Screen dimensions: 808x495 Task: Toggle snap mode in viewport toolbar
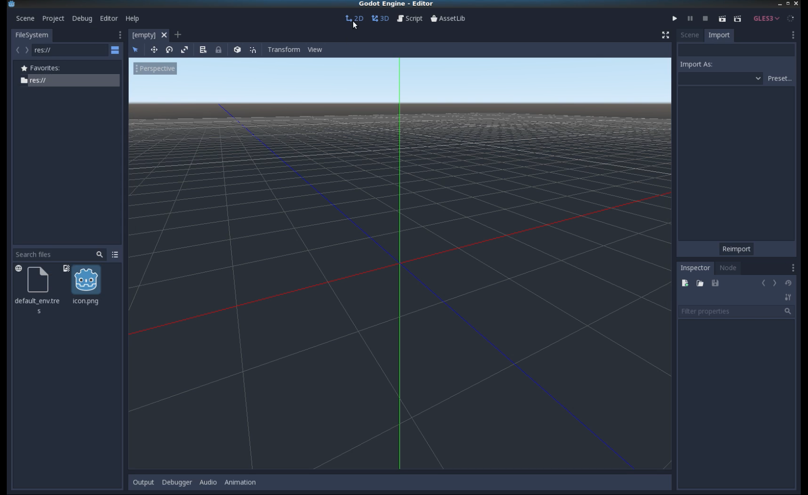click(x=253, y=50)
